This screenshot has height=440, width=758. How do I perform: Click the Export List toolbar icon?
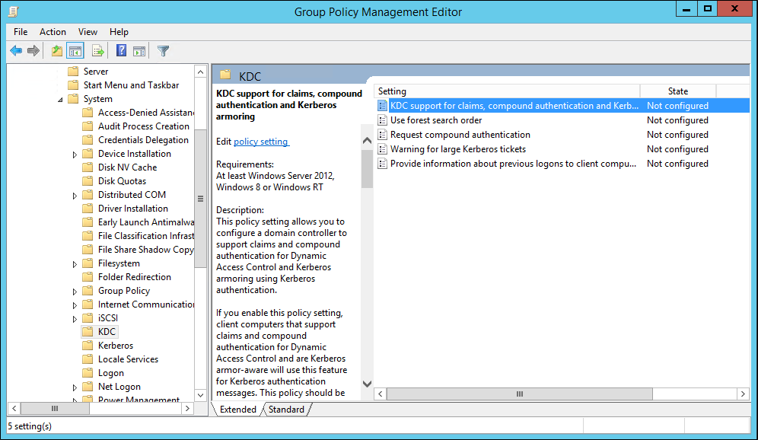pyautogui.click(x=98, y=50)
